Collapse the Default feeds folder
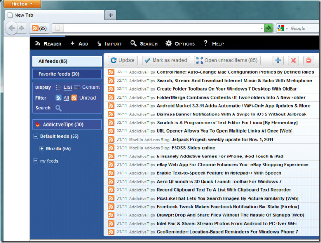The image size is (321, 243). tap(36, 136)
